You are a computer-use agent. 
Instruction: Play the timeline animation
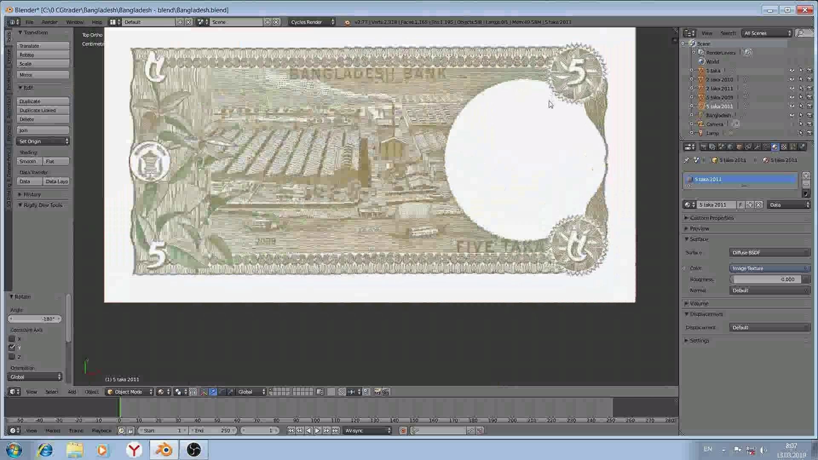pyautogui.click(x=317, y=431)
